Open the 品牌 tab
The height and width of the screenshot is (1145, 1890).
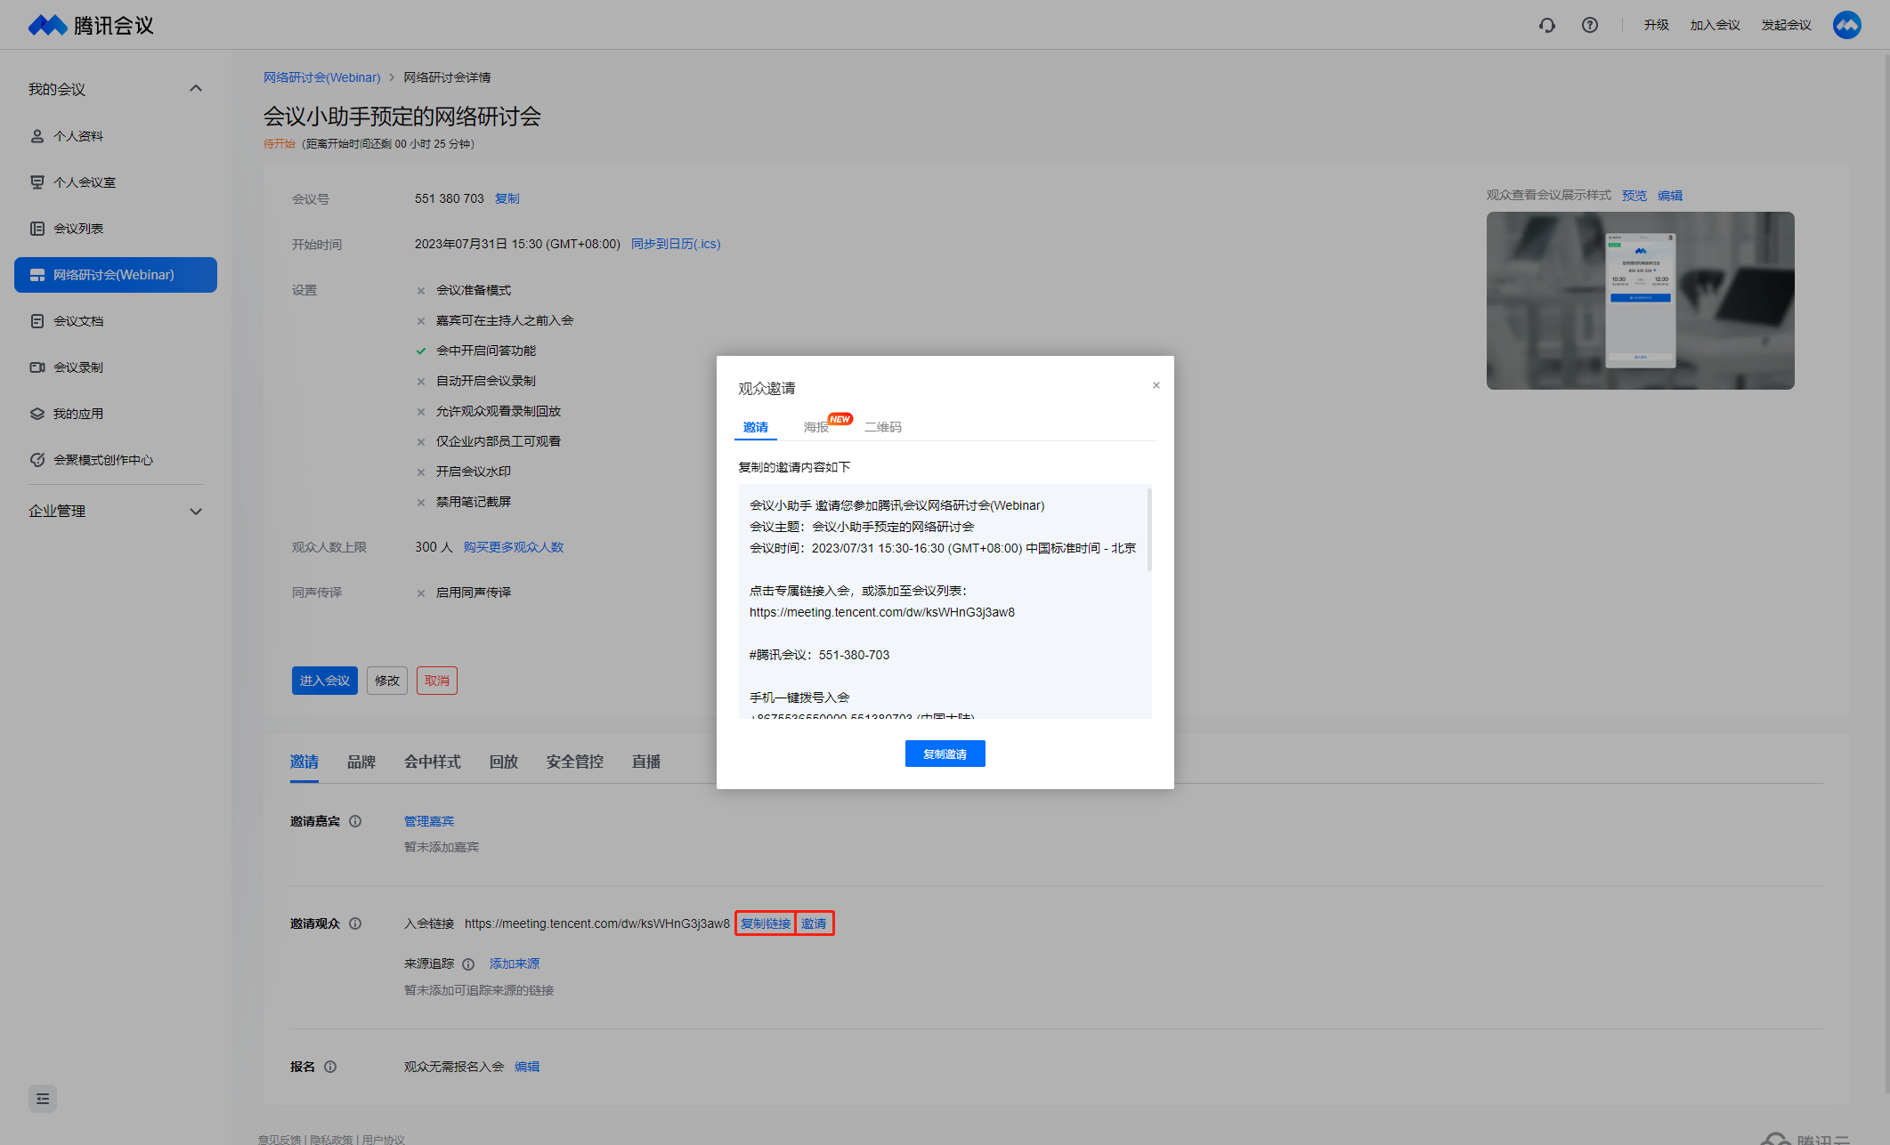361,762
